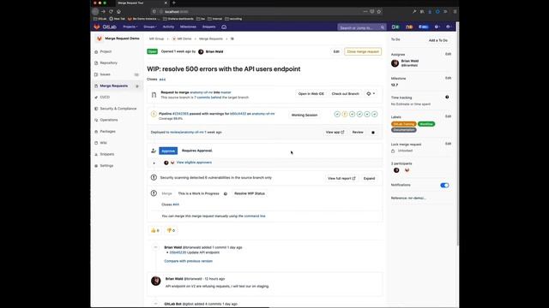549x308 pixels.
Task: Open a new browser tab
Action: tap(174, 3)
